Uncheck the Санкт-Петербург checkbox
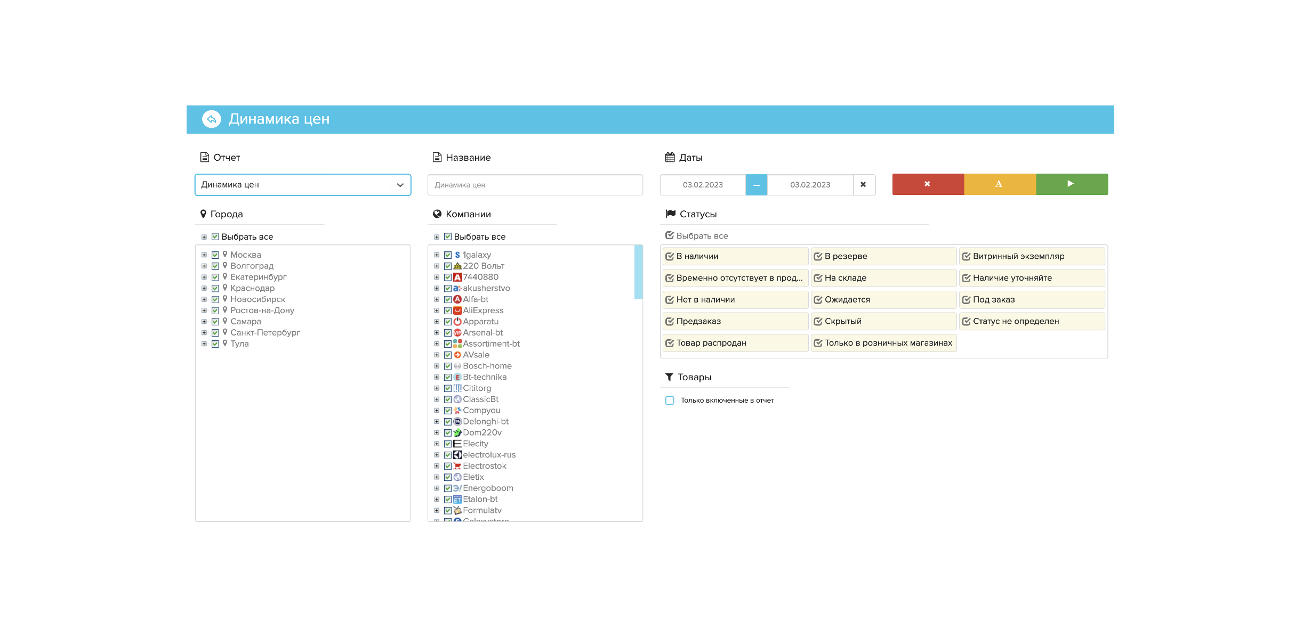 tap(215, 333)
